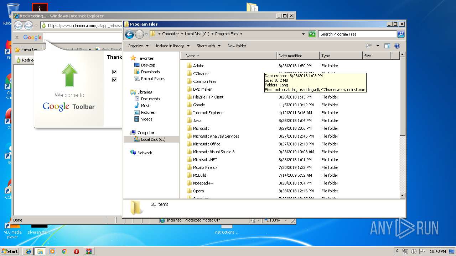Go back in the Explorer window
The width and height of the screenshot is (456, 256).
point(130,34)
